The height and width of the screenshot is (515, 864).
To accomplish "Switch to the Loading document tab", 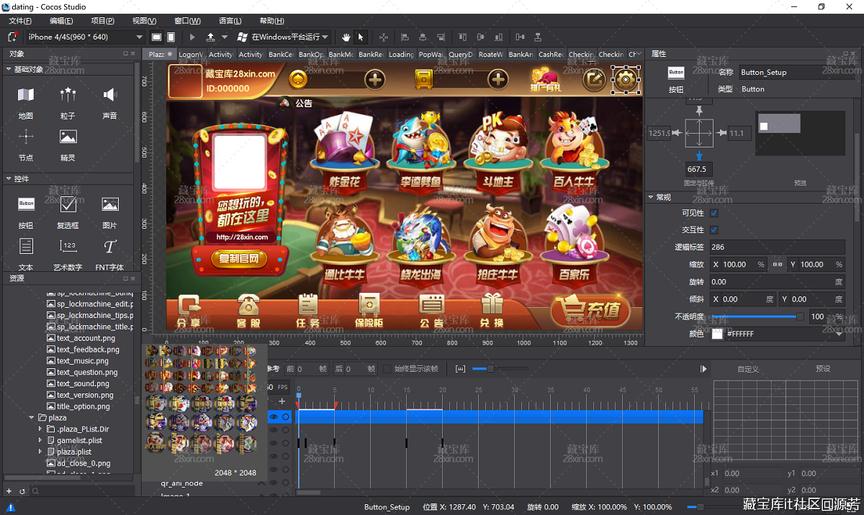I will point(401,54).
